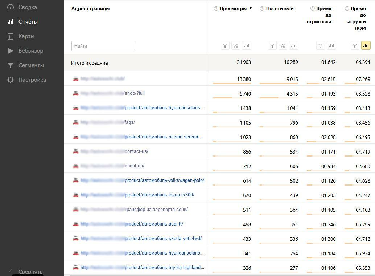Screen dimensions: 375x276
Task: Click help icon next to Посетители
Action: point(262,8)
